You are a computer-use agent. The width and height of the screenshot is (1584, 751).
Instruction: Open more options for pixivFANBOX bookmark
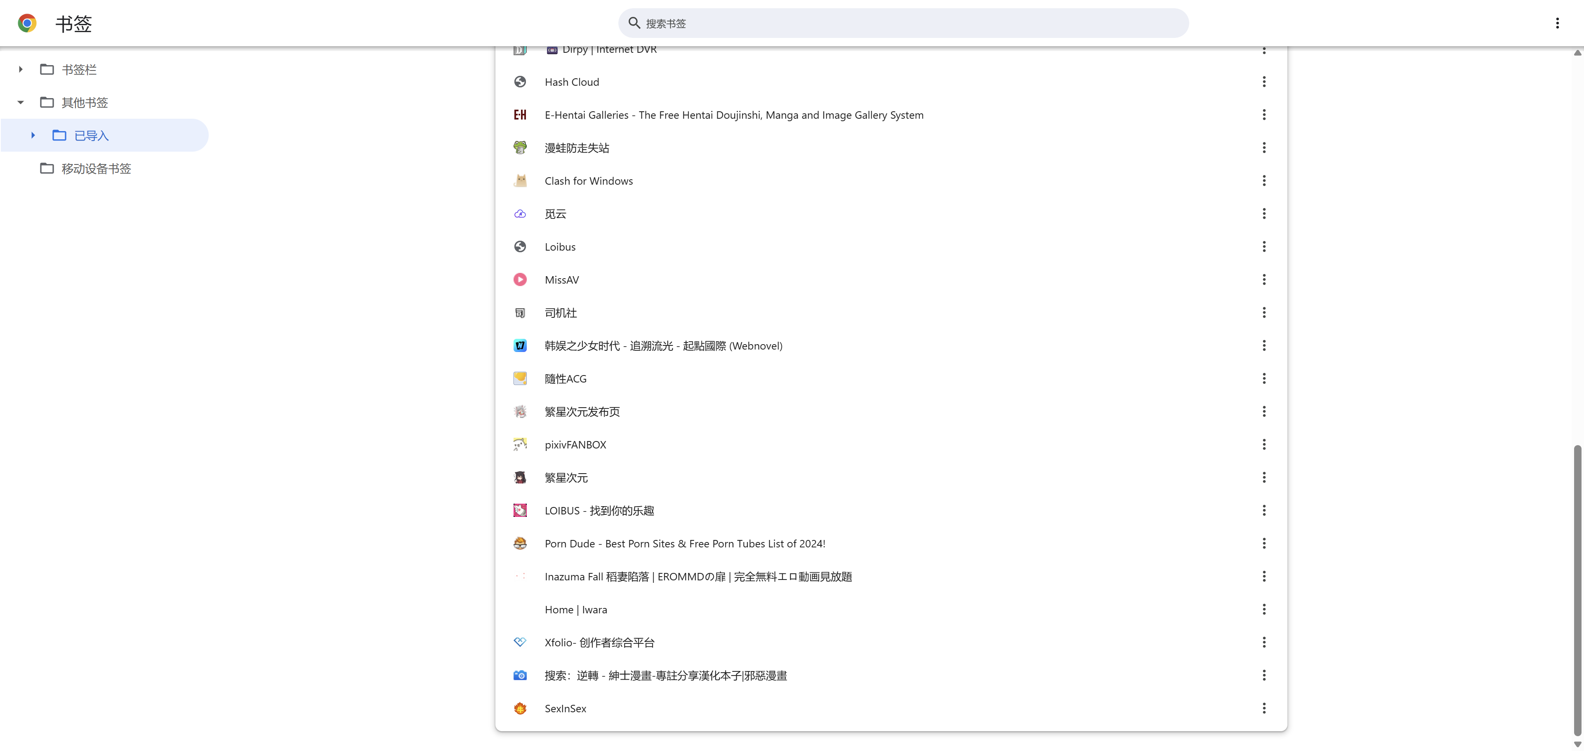coord(1263,444)
